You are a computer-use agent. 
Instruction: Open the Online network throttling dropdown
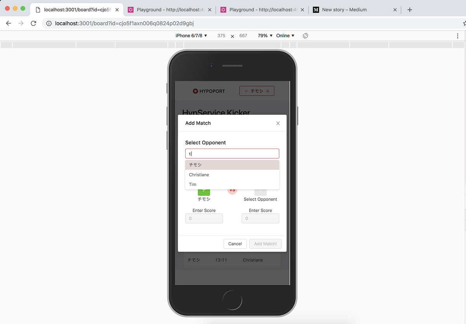point(285,35)
